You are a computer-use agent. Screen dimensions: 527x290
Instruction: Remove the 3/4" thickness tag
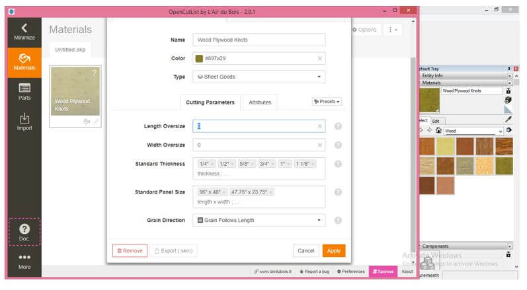pos(272,164)
